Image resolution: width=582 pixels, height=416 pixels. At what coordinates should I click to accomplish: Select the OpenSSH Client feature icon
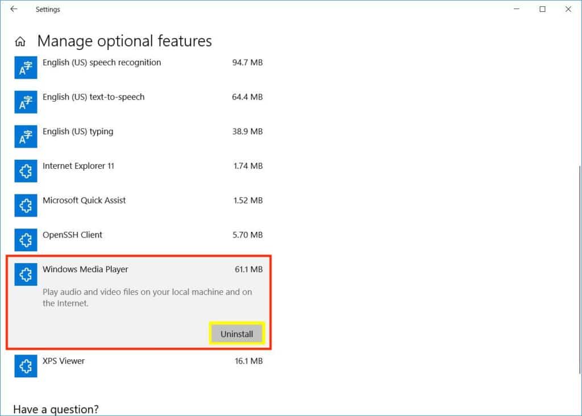[26, 240]
